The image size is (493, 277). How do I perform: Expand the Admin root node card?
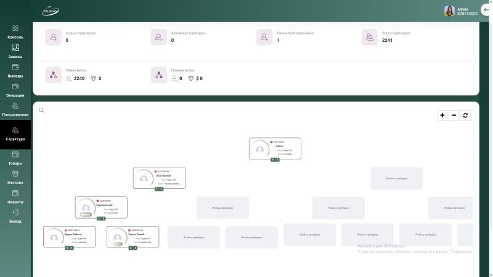tap(275, 148)
